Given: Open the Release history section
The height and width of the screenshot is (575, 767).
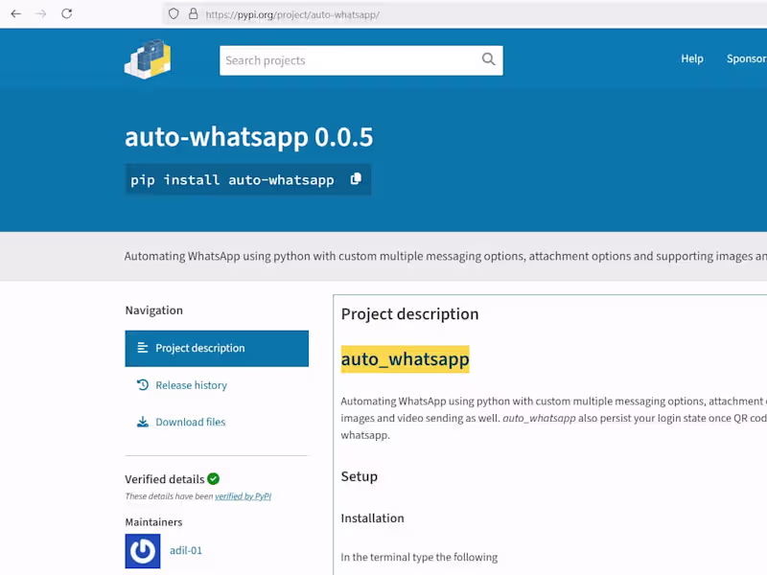Looking at the screenshot, I should pyautogui.click(x=192, y=385).
